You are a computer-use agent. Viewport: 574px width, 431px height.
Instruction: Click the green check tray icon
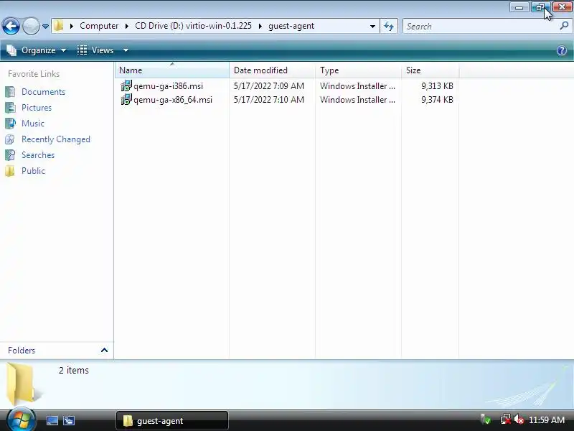click(x=486, y=420)
